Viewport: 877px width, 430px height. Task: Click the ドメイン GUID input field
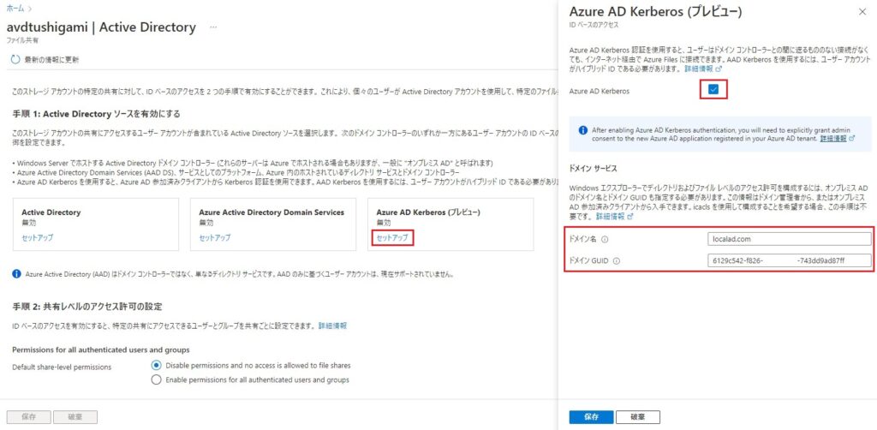pyautogui.click(x=789, y=260)
